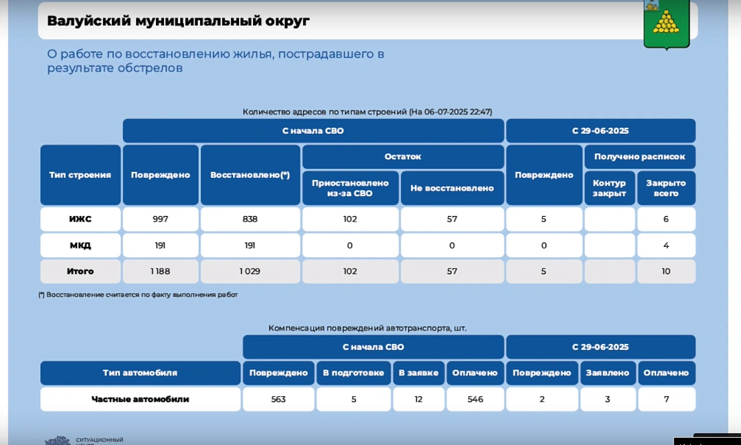Image resolution: width=741 pixels, height=445 pixels.
Task: Select the Восстановлено(*) column header
Action: (x=250, y=175)
